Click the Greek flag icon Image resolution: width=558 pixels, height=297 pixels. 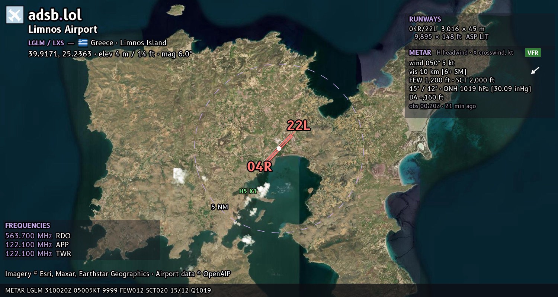tap(83, 43)
